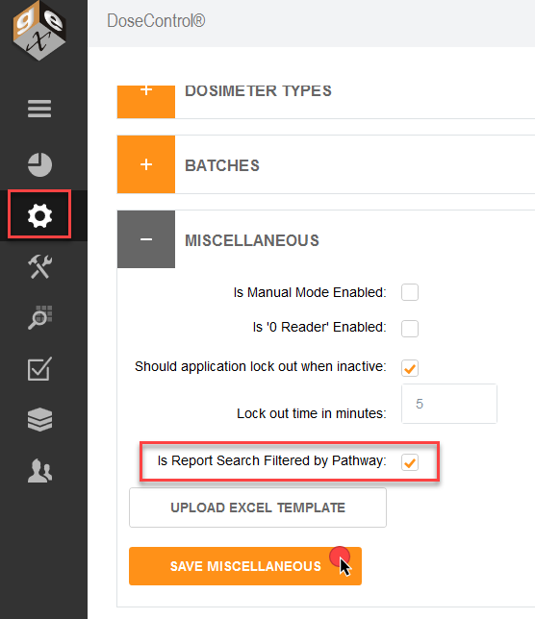Click the Save Miscellaneous button
The width and height of the screenshot is (535, 619).
pyautogui.click(x=245, y=566)
